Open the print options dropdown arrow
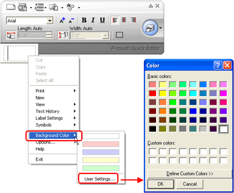 click(x=161, y=28)
